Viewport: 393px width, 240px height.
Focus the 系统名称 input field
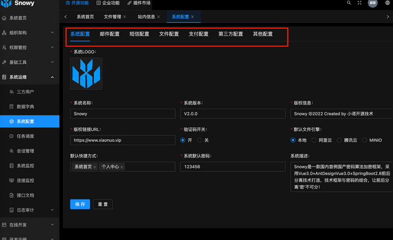123,114
